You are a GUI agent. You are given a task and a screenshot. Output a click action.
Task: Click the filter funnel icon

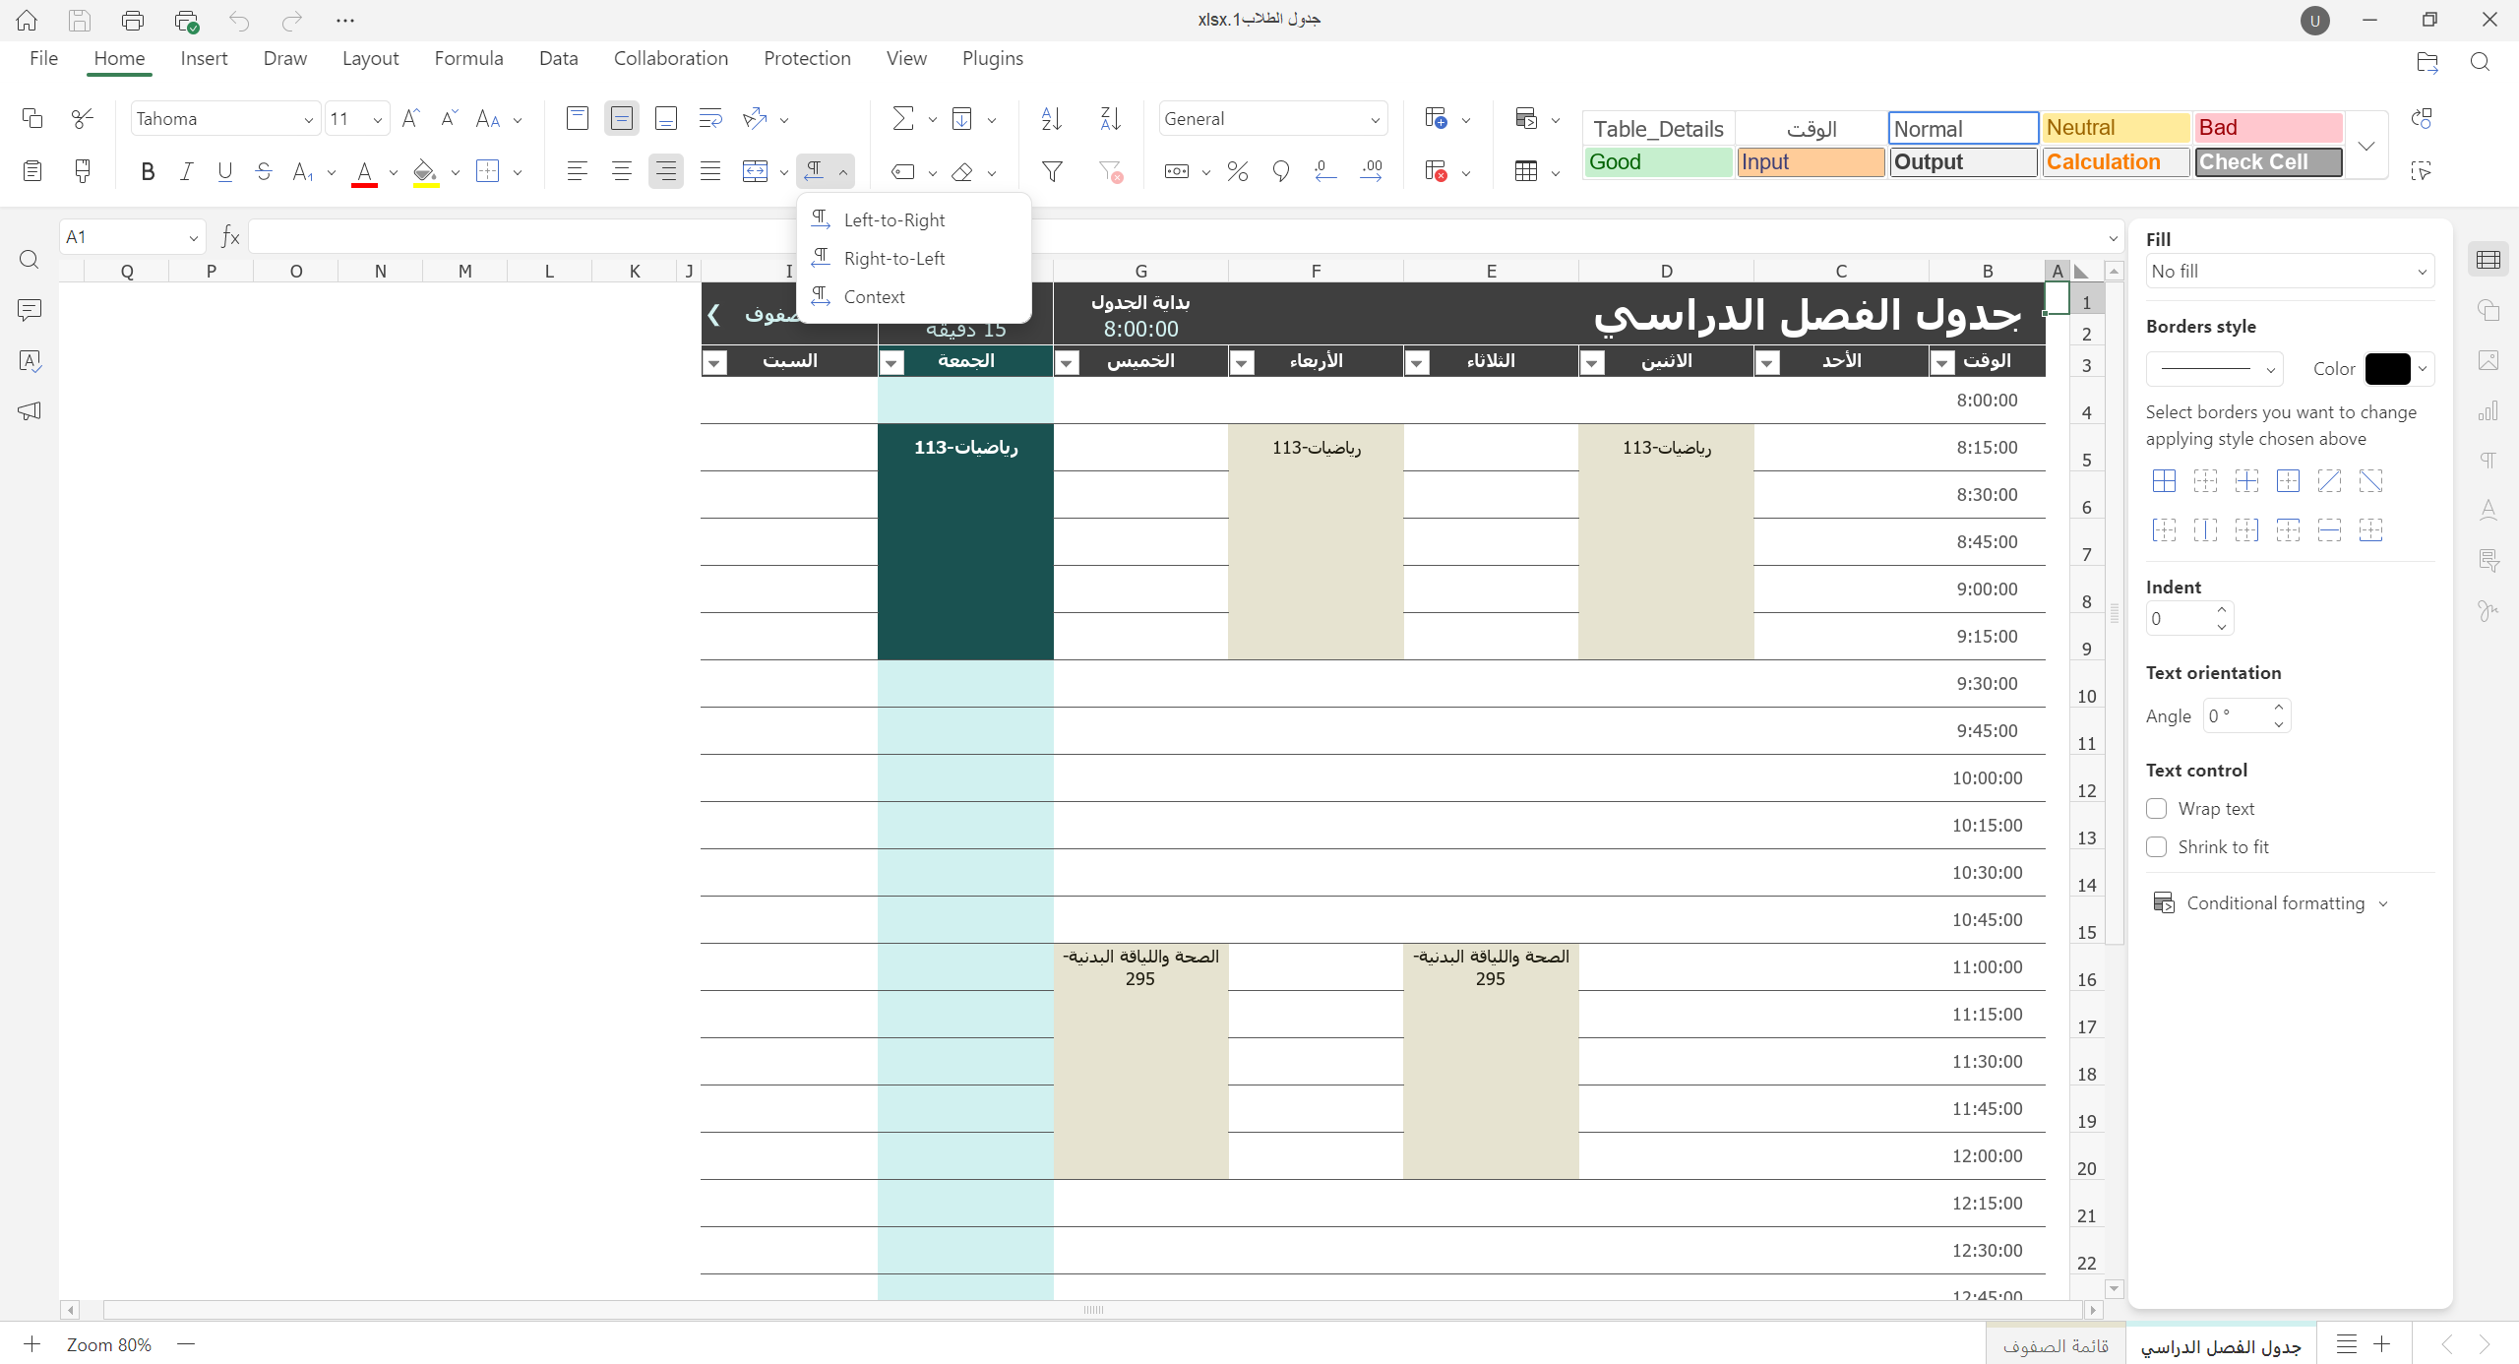1052,172
